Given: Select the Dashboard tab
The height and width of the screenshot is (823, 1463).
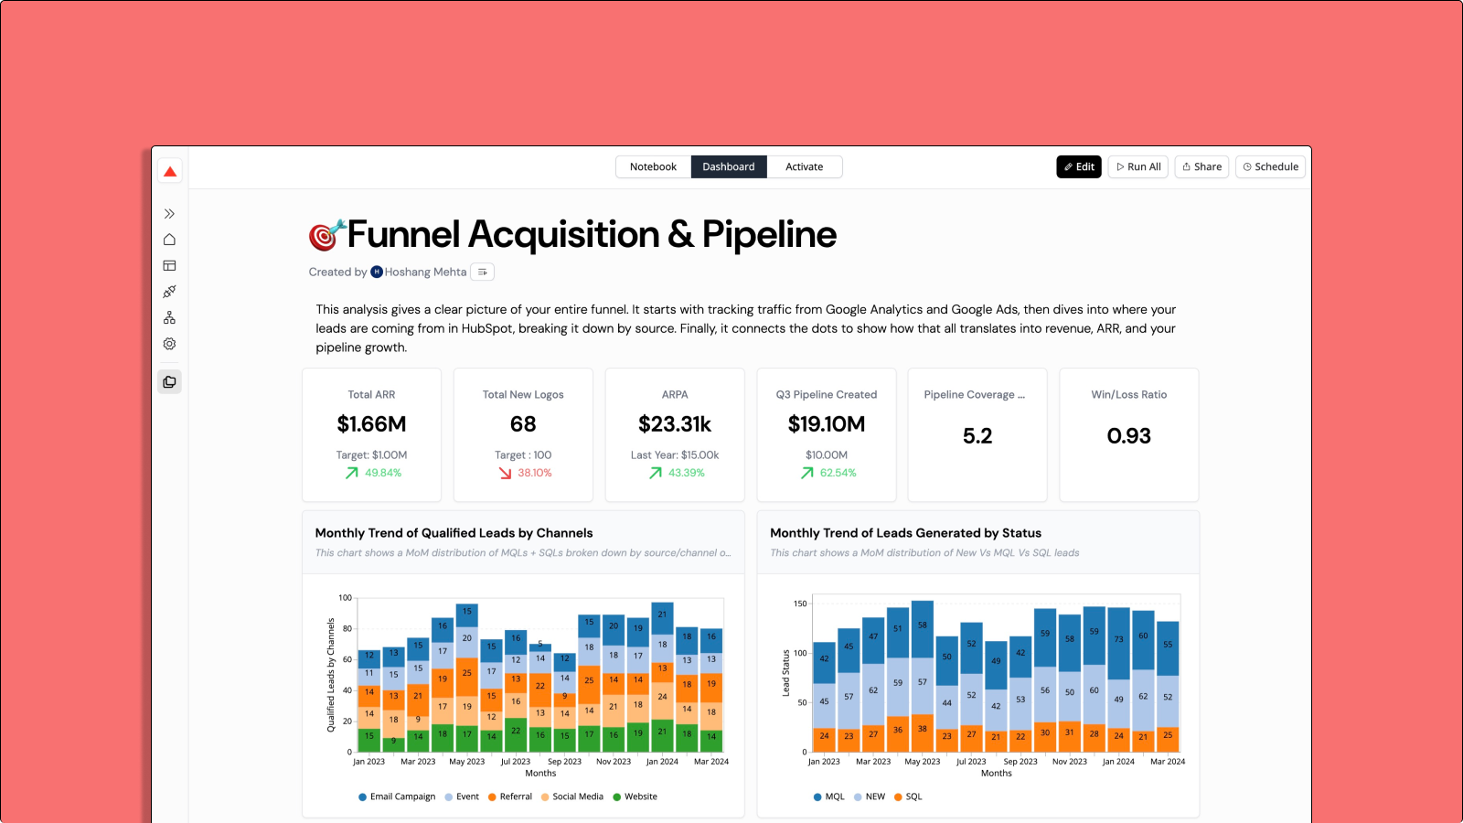Looking at the screenshot, I should pos(729,166).
